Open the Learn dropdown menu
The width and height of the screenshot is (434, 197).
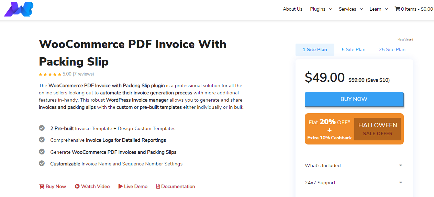(379, 9)
